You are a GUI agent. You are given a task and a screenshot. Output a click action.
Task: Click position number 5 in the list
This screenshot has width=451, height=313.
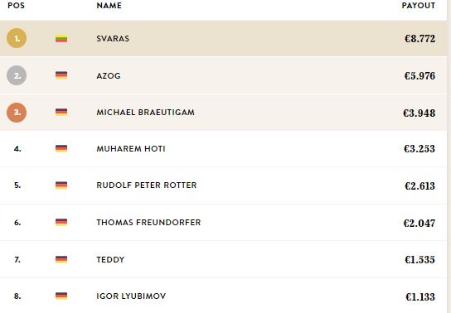coord(17,185)
